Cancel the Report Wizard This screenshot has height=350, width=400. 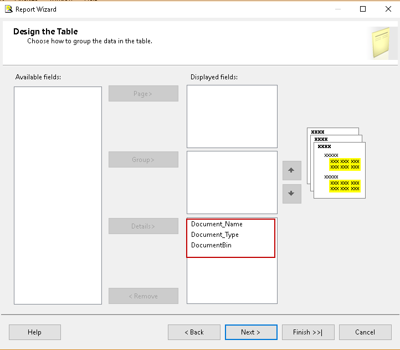click(365, 332)
